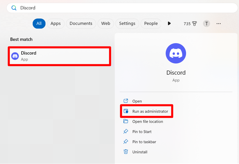Click the pin icon beside Pin to taskbar

126,141
